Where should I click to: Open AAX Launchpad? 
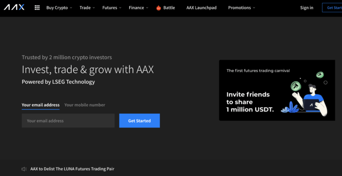pyautogui.click(x=201, y=8)
